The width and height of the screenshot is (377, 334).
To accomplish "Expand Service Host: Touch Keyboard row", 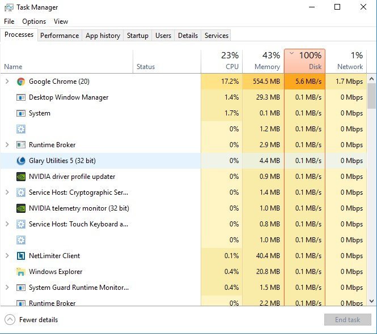I will pos(7,224).
